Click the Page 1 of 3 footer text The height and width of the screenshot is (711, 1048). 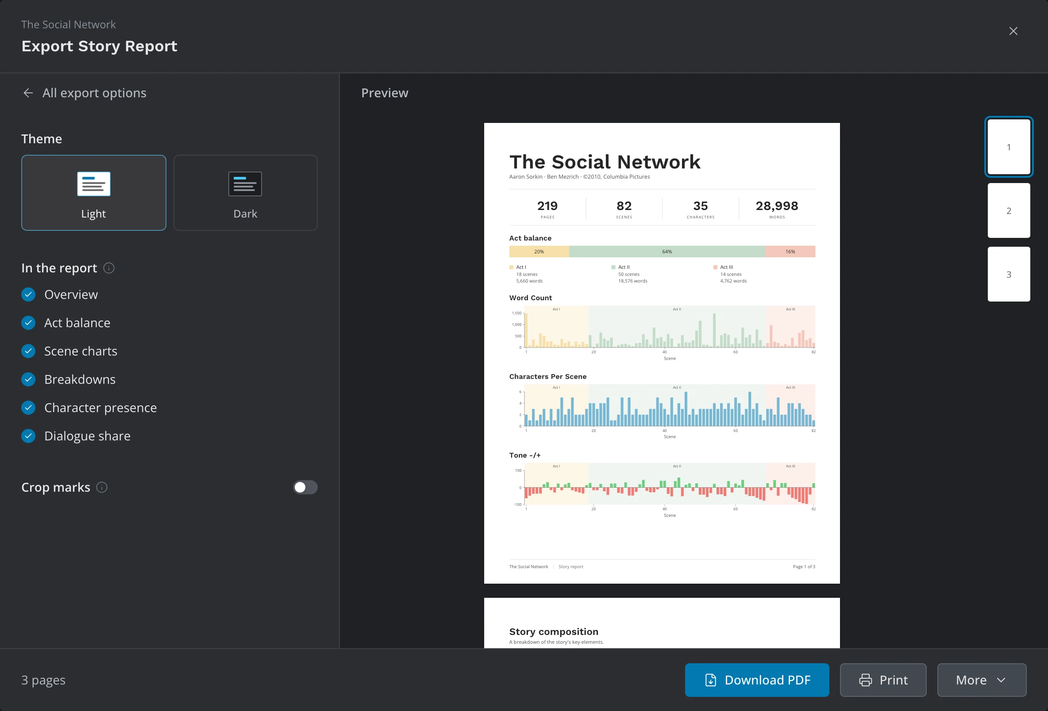(x=804, y=567)
